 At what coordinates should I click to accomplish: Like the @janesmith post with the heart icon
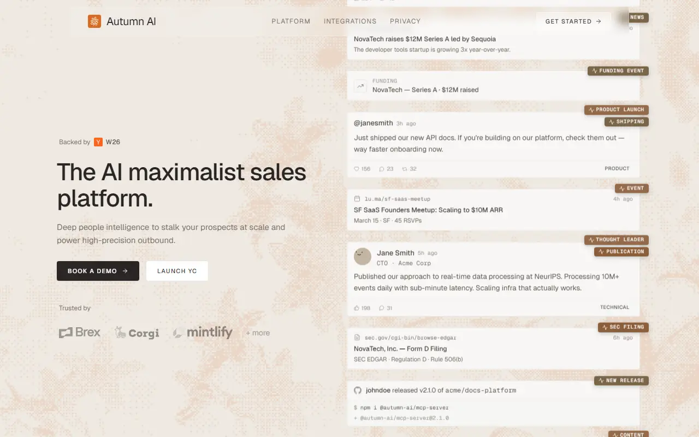click(x=357, y=169)
